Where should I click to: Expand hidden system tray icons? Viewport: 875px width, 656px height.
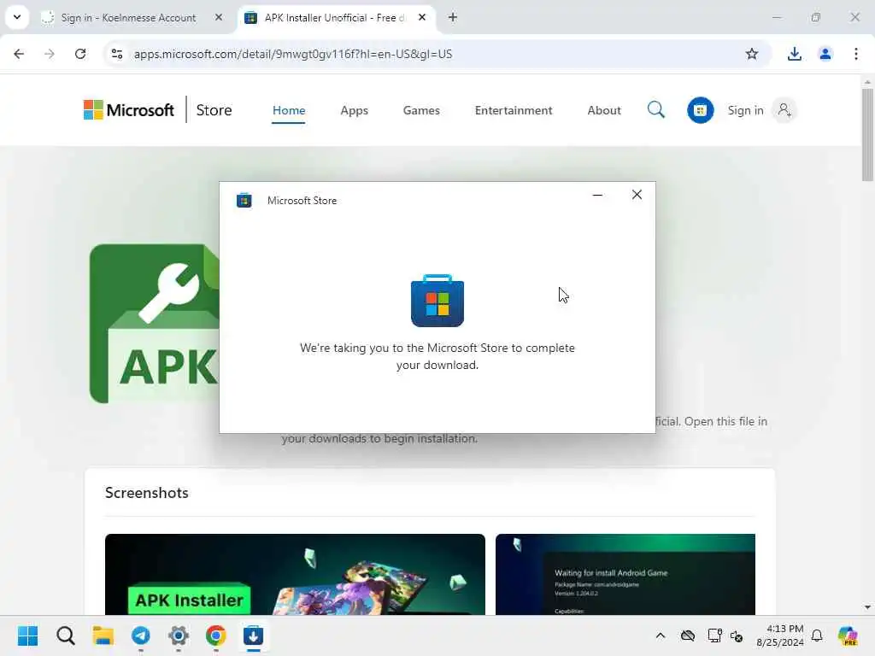pos(661,635)
